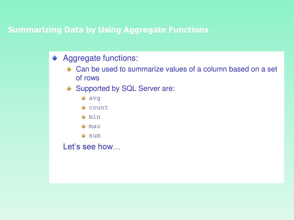Screen dimensions: 294x220
Task: Click the 'Aggregate functions:' heading text
Action: (100, 58)
